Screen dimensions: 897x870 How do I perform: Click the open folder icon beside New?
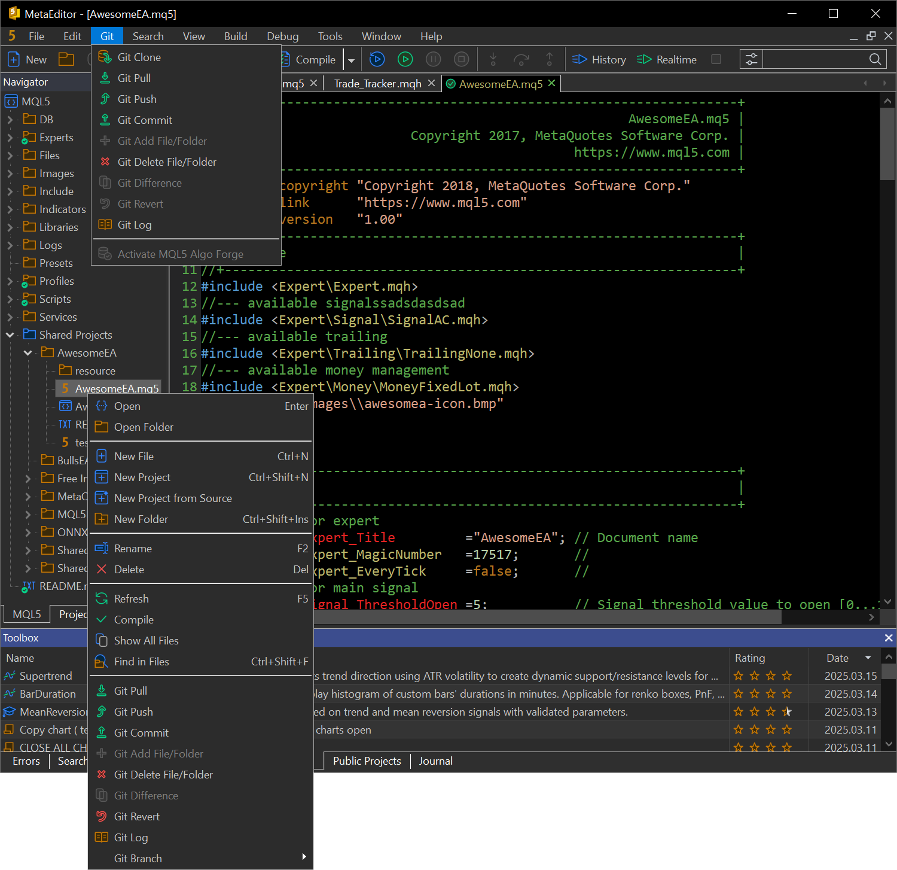click(66, 59)
